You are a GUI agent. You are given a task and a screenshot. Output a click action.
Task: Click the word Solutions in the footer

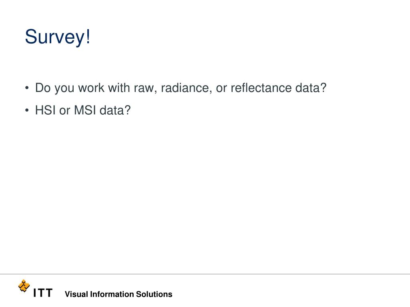154,294
